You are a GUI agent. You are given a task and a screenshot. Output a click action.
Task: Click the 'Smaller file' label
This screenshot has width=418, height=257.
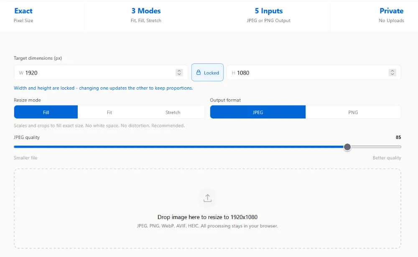coord(25,158)
